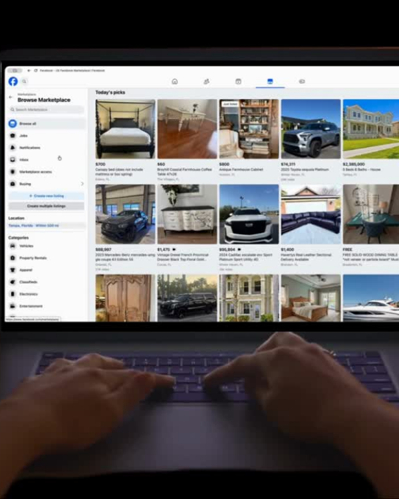
Task: Click the browser reload icon
Action: 36,71
